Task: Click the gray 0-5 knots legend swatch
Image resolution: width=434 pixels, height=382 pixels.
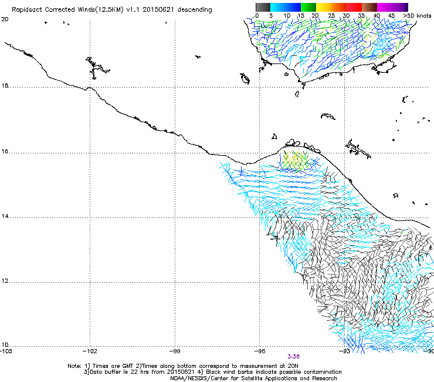Action: [x=263, y=7]
